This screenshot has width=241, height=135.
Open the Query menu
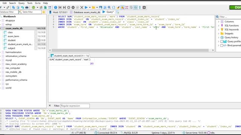click(21, 3)
